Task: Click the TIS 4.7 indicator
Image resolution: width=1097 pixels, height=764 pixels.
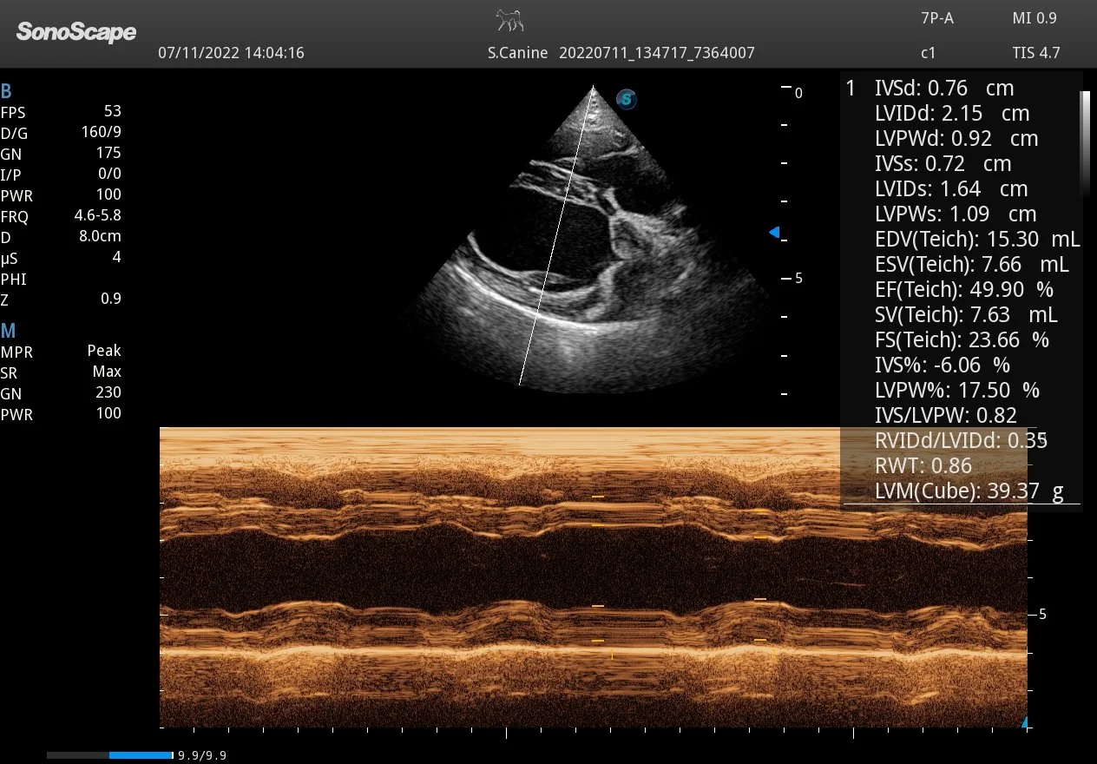Action: click(x=1036, y=53)
